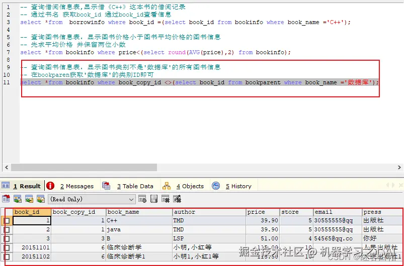Image resolution: width=404 pixels, height=266 pixels.
Task: Select the email cell 54565@qq.co
Action: click(x=338, y=238)
